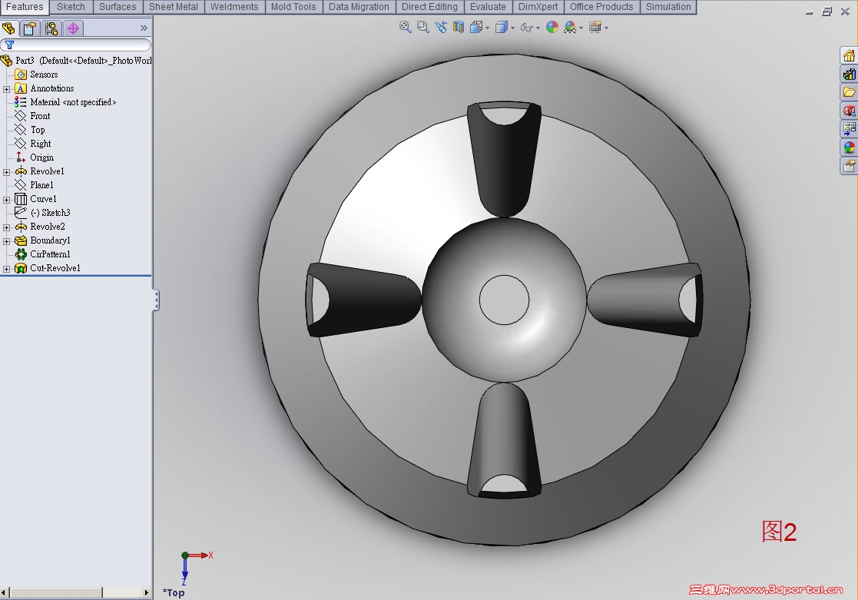
Task: Click the tree scroll right arrow
Action: pyautogui.click(x=146, y=592)
